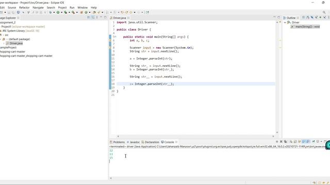Click the Open Perspective toolbar icon
Image resolution: width=330 pixels, height=185 pixels.
[x=147, y=12]
